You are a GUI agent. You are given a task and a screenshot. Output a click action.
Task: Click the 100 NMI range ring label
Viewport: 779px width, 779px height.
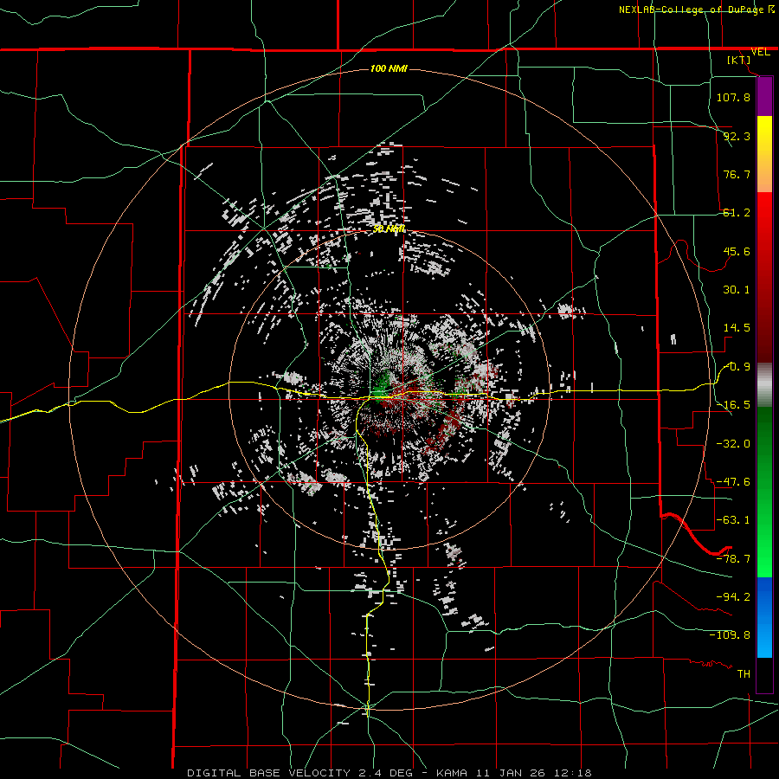[x=389, y=68]
